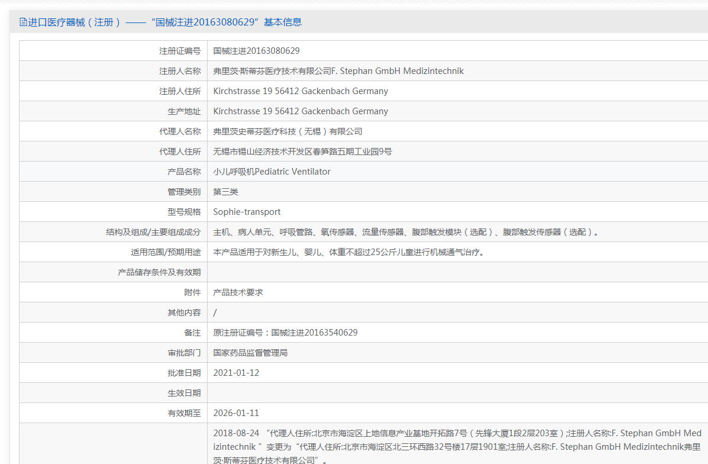Click the empty 生效日期 value cell
This screenshot has width=708, height=464.
point(457,393)
